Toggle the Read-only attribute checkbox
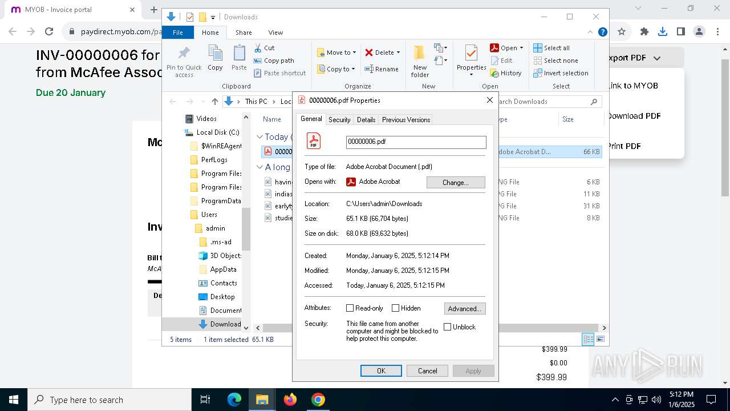 pyautogui.click(x=350, y=308)
